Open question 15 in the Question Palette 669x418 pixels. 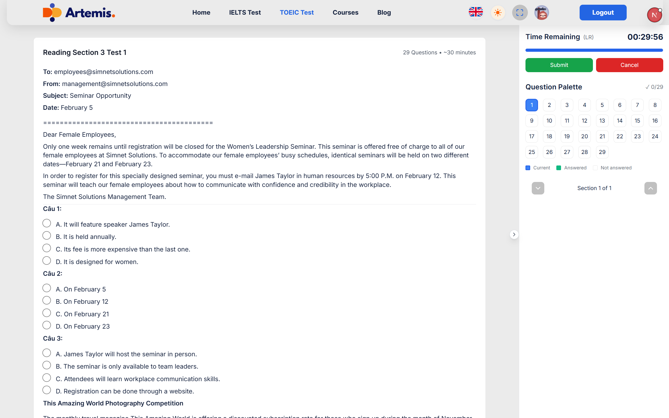point(637,121)
